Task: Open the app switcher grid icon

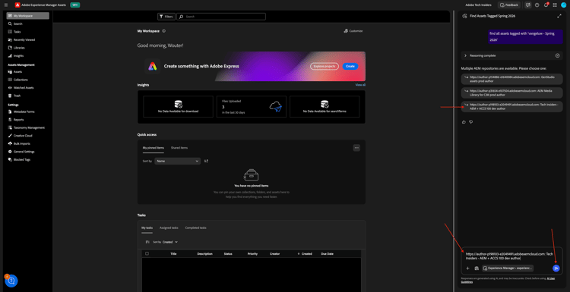Action: click(555, 5)
